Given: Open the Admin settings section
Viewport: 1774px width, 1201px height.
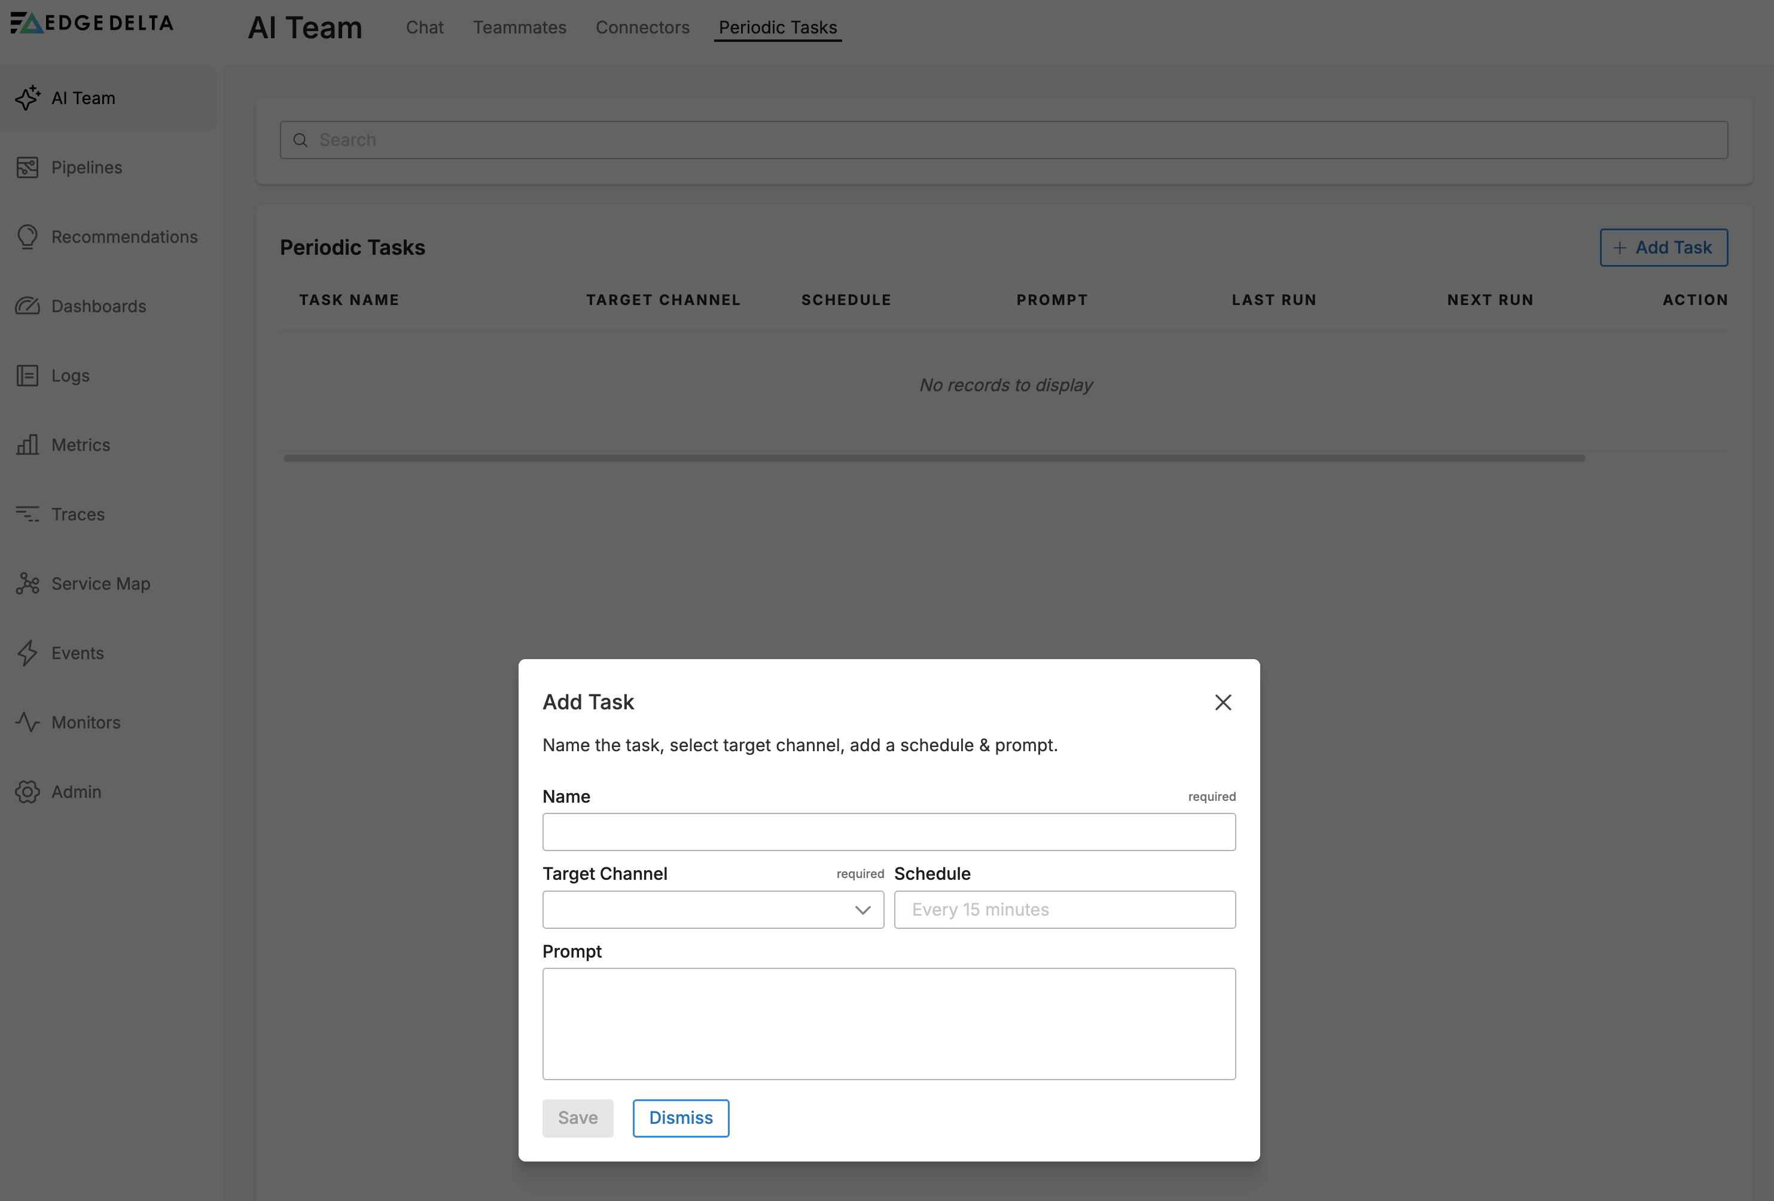Looking at the screenshot, I should [x=75, y=792].
